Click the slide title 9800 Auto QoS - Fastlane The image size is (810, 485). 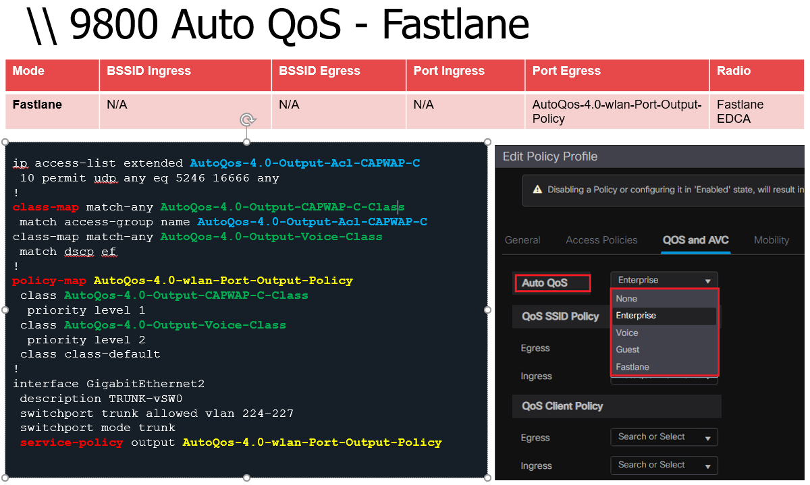278,25
